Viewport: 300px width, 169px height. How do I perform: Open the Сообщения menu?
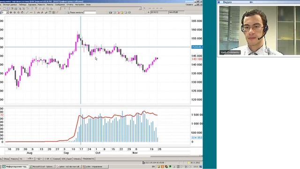(x=60, y=5)
